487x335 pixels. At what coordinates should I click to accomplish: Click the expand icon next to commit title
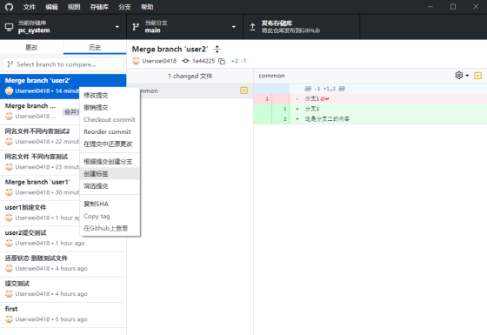tap(217, 49)
